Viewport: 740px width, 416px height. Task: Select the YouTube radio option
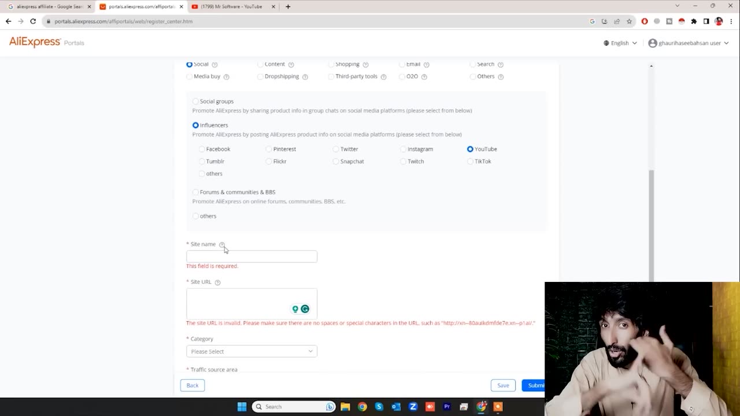click(470, 149)
